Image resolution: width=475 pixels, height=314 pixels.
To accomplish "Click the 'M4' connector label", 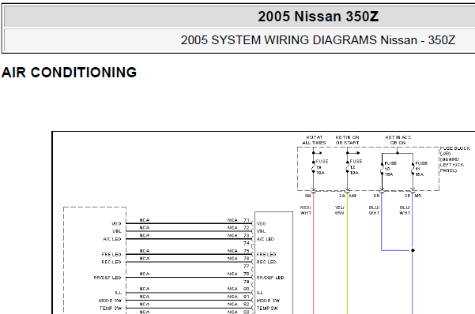I will 353,196.
